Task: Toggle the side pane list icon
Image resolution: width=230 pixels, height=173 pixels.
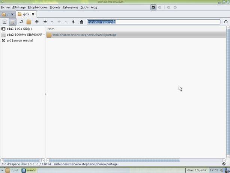Action: point(5,22)
